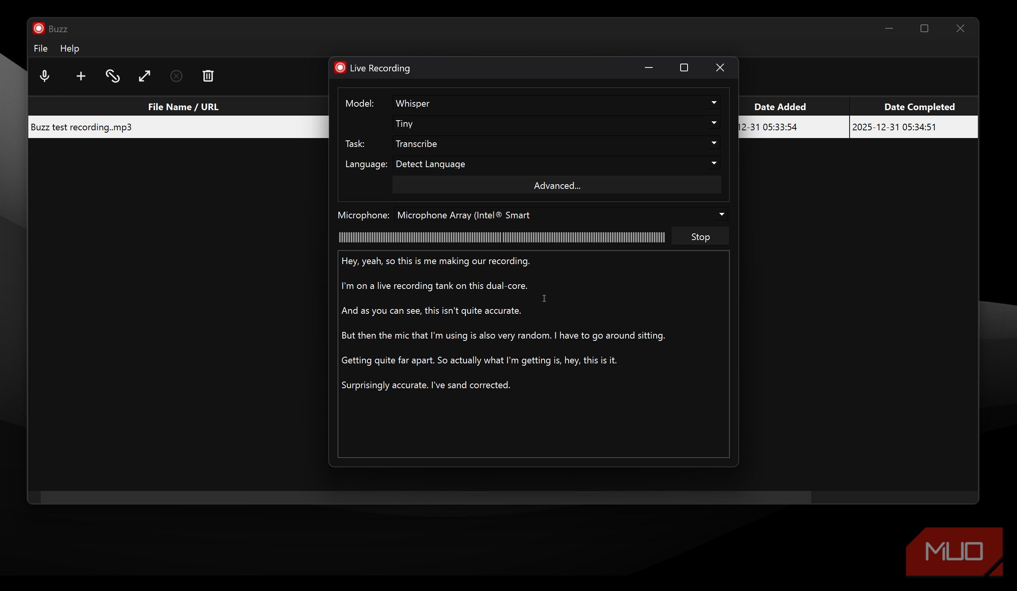Click the Advanced... button
1017x591 pixels.
pos(557,185)
